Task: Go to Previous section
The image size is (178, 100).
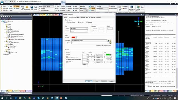Action: [76, 8]
